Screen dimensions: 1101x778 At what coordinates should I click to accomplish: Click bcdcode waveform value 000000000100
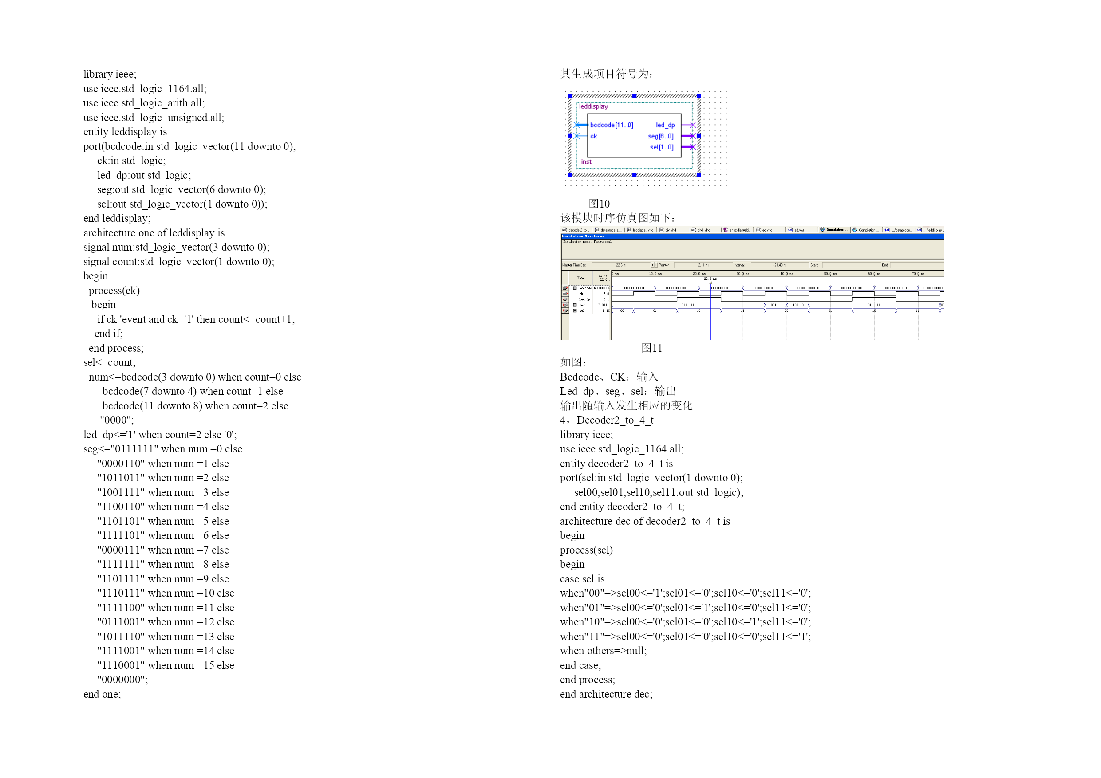click(x=809, y=288)
